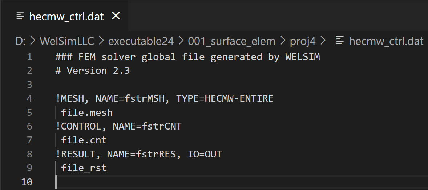Viewport: 428px width, 190px height.
Task: Click line number 8 in the gutter
Action: (29, 154)
